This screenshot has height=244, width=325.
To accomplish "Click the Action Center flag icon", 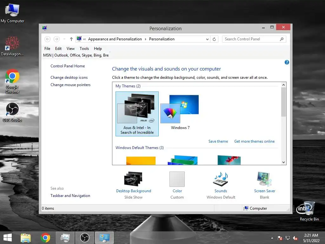I will click(x=280, y=238).
